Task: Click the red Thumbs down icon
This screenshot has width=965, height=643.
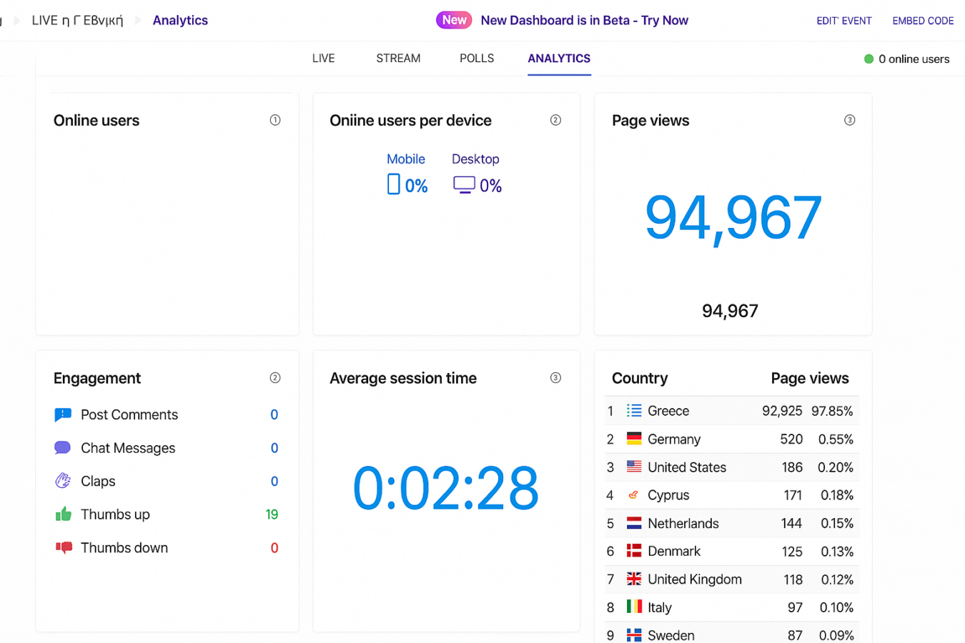Action: 64,548
